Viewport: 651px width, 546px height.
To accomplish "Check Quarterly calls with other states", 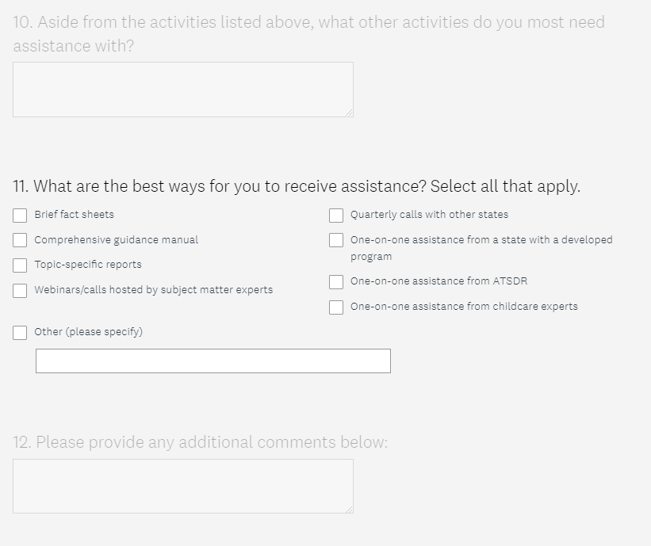I will [x=336, y=216].
